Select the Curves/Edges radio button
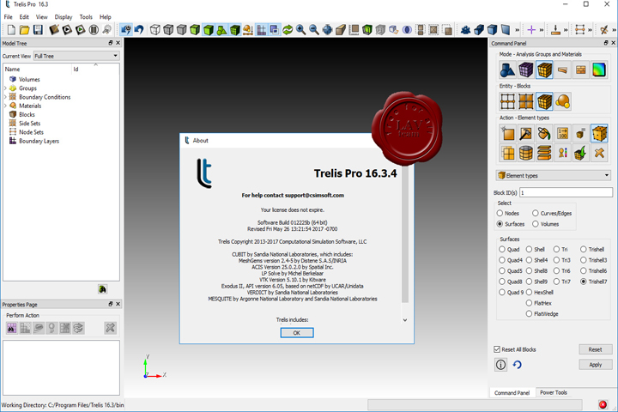Screen dimensions: 618x412 (x=536, y=213)
